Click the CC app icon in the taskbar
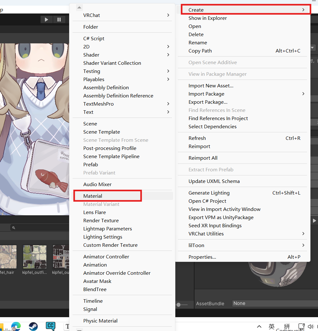 (x=50, y=326)
